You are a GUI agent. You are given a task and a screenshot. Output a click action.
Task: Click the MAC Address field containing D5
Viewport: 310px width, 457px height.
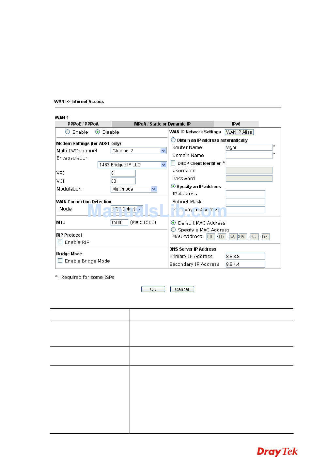266,237
